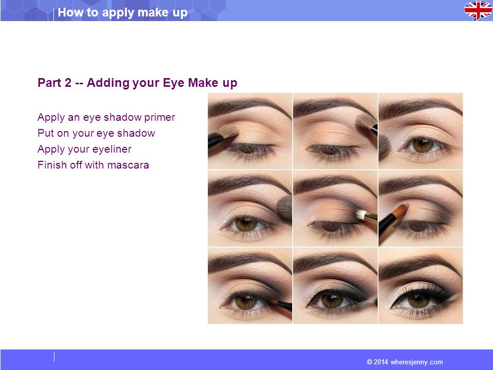Click top-right photo of open eye with brush
493x370 pixels.
421,131
